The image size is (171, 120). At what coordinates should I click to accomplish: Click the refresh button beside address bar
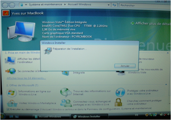114,5
